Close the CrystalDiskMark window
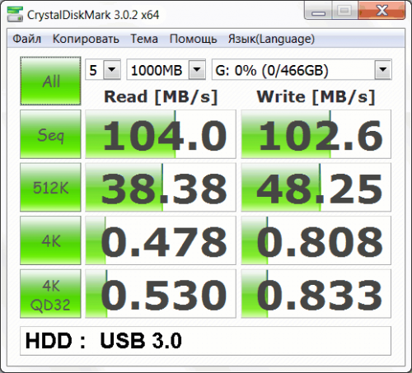412x373 pixels. coord(382,11)
